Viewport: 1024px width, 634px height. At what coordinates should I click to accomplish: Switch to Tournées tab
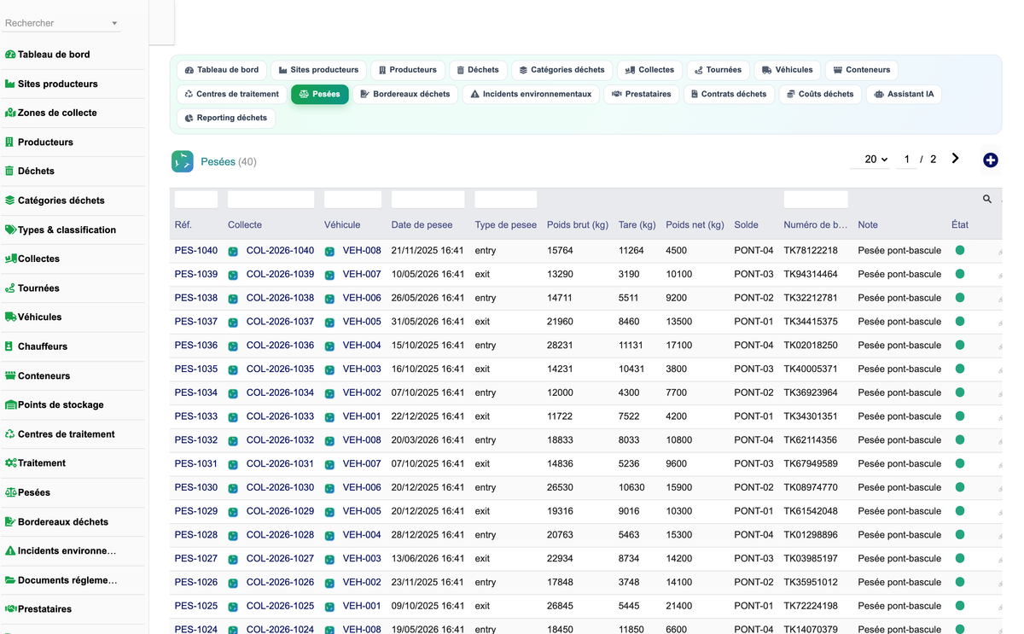pyautogui.click(x=718, y=70)
